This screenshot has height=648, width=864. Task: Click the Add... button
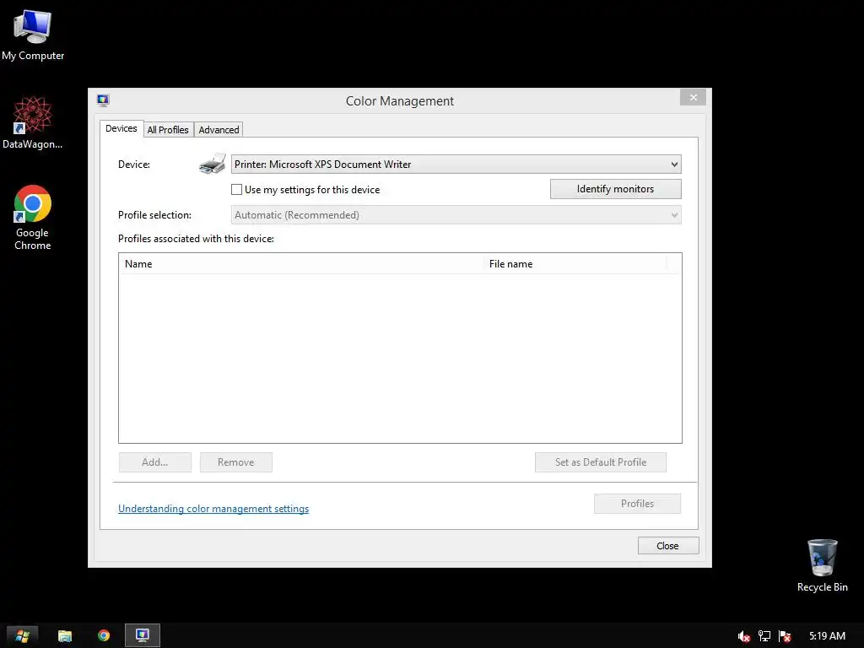click(x=155, y=462)
